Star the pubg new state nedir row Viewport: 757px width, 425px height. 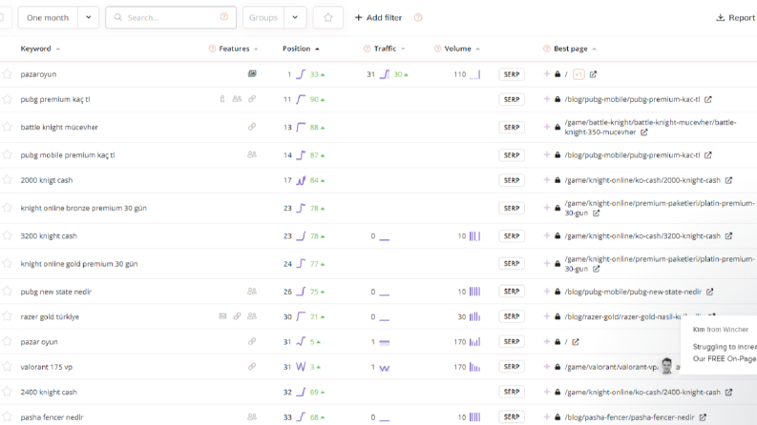coord(7,291)
